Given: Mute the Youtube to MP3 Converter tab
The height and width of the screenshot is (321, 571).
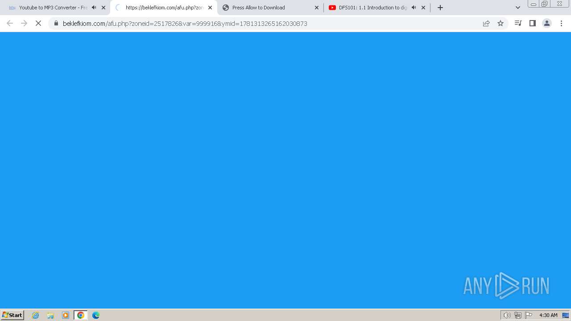Looking at the screenshot, I should tap(94, 8).
